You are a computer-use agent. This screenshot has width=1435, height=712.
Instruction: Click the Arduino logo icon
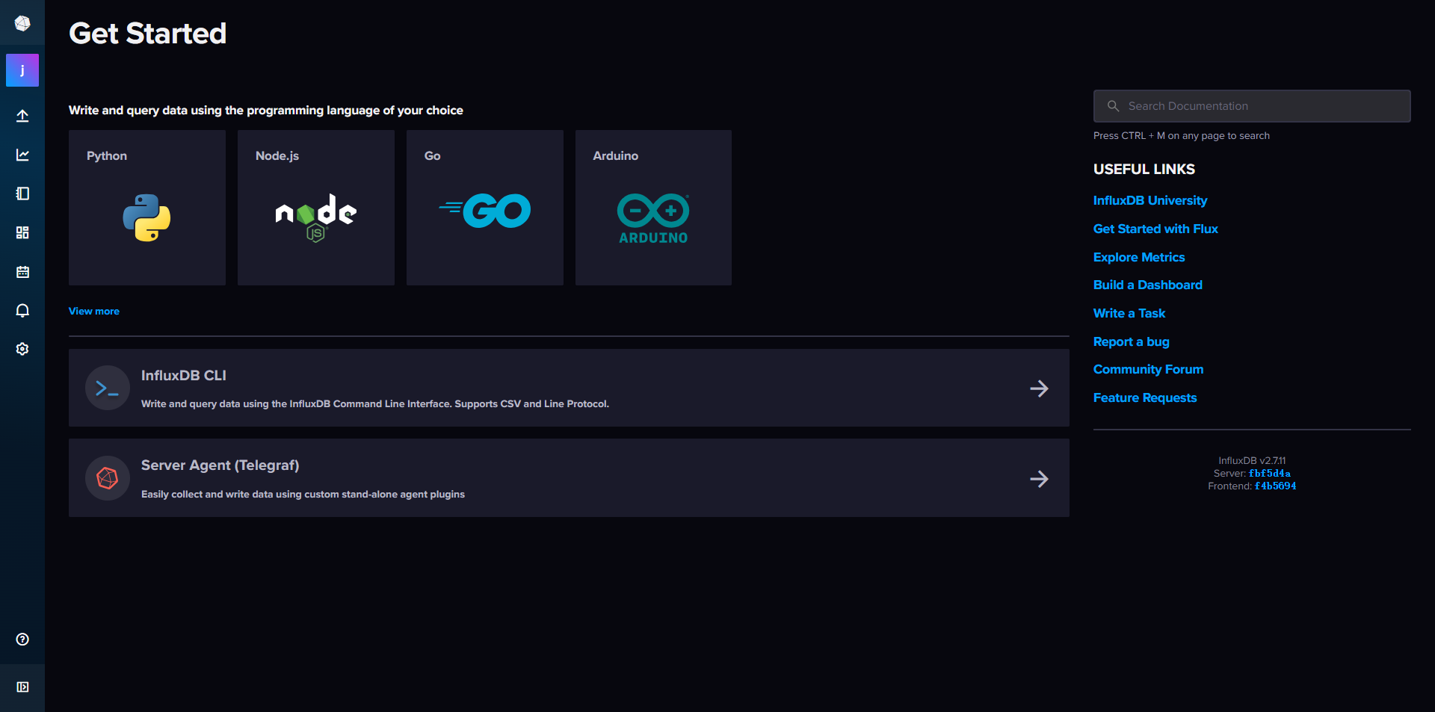pyautogui.click(x=653, y=218)
